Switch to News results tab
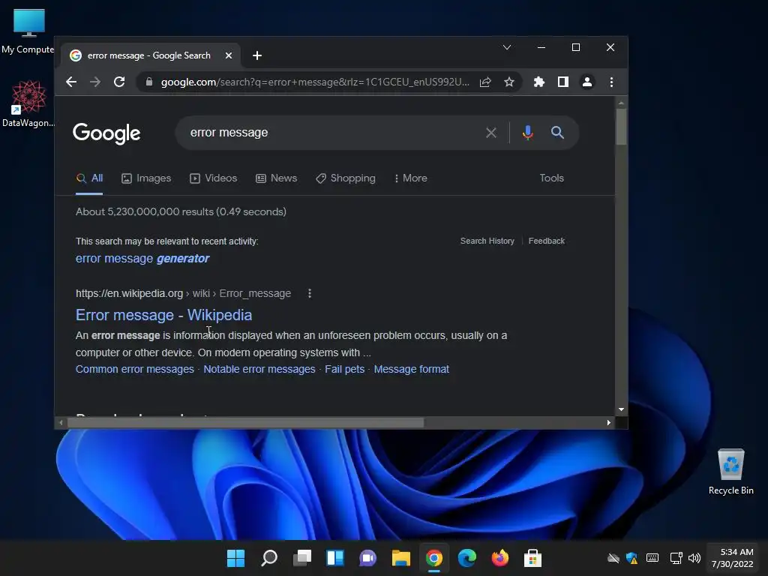The height and width of the screenshot is (576, 768). [277, 178]
